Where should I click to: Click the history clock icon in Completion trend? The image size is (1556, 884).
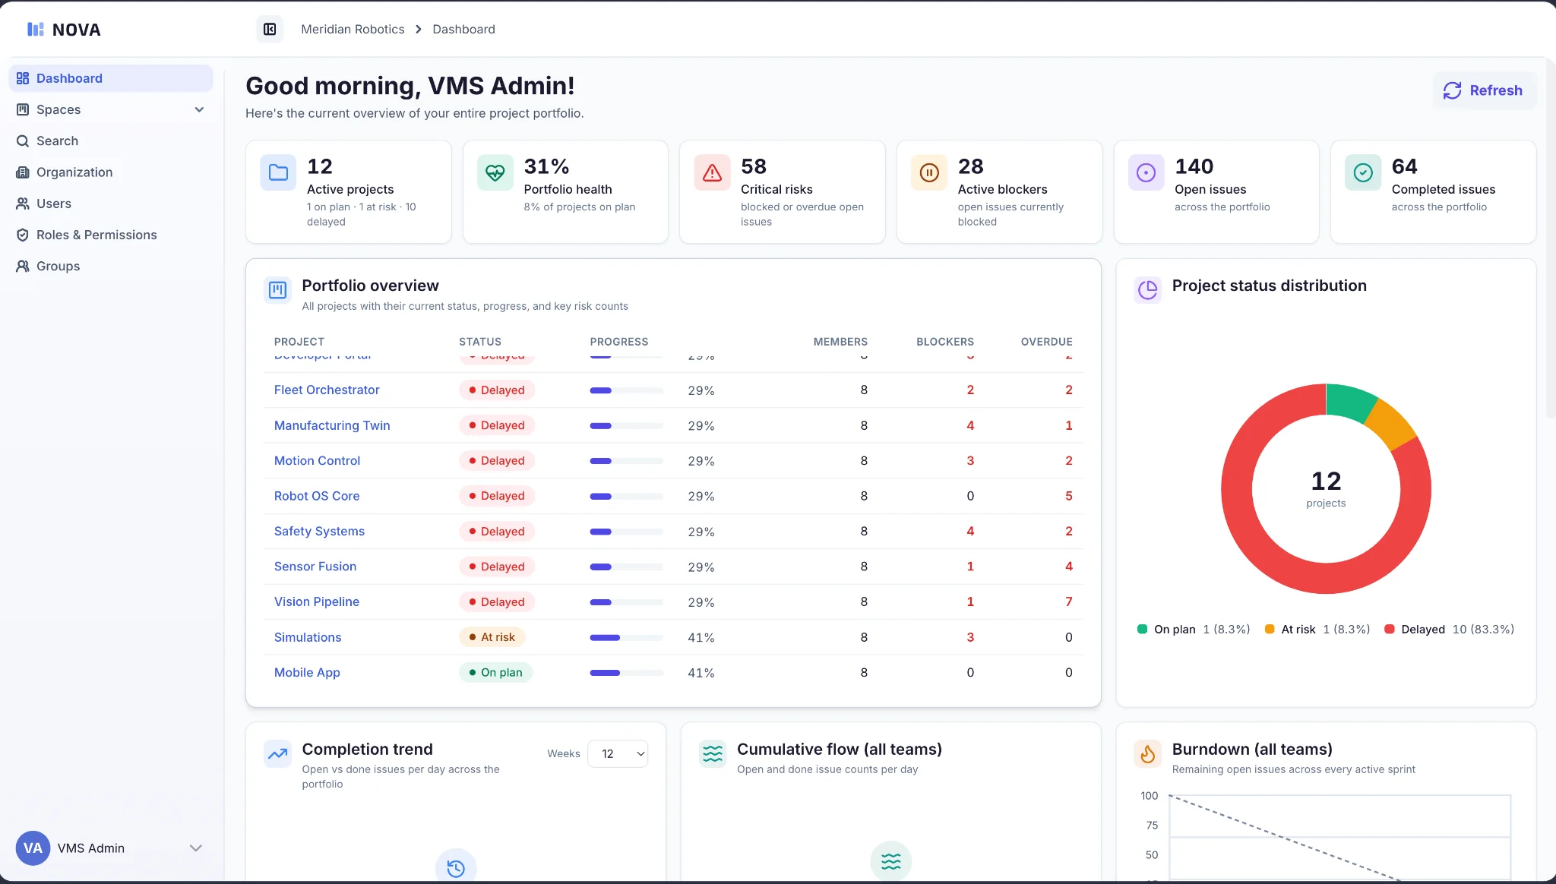[456, 868]
